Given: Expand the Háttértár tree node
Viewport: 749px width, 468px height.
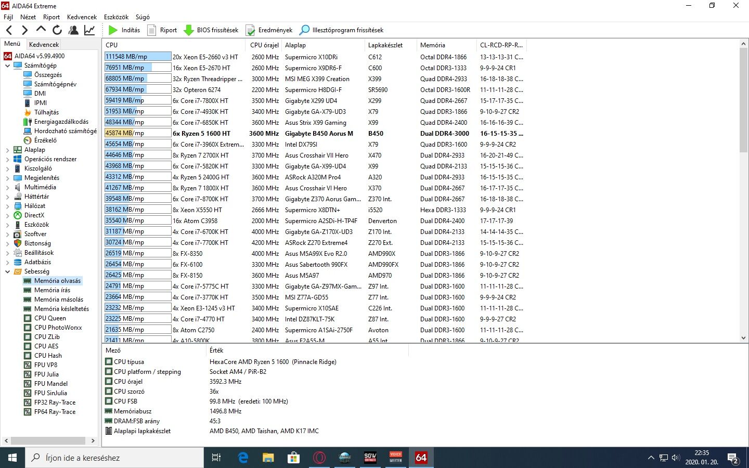Looking at the screenshot, I should pyautogui.click(x=7, y=197).
